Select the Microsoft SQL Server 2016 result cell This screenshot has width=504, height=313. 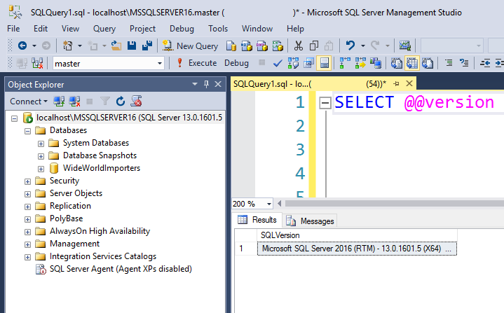357,249
